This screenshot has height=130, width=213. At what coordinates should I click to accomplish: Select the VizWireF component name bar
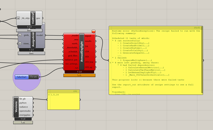click(33, 18)
